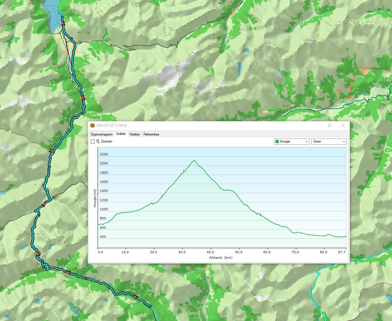This screenshot has width=392, height=321.
Task: Click the round app icon in dialog title bar
Action: pos(93,126)
